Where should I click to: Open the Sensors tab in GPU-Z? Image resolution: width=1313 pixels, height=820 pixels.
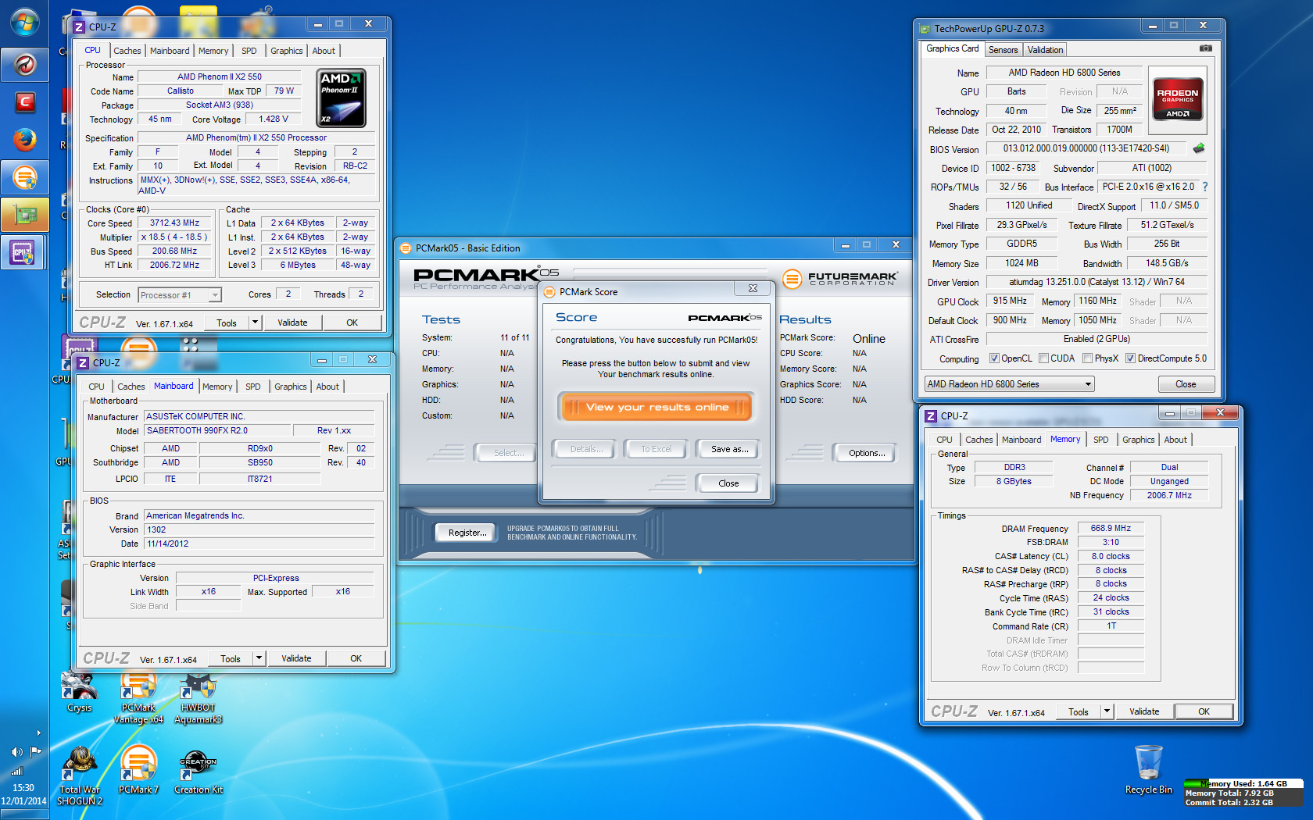click(x=1003, y=50)
